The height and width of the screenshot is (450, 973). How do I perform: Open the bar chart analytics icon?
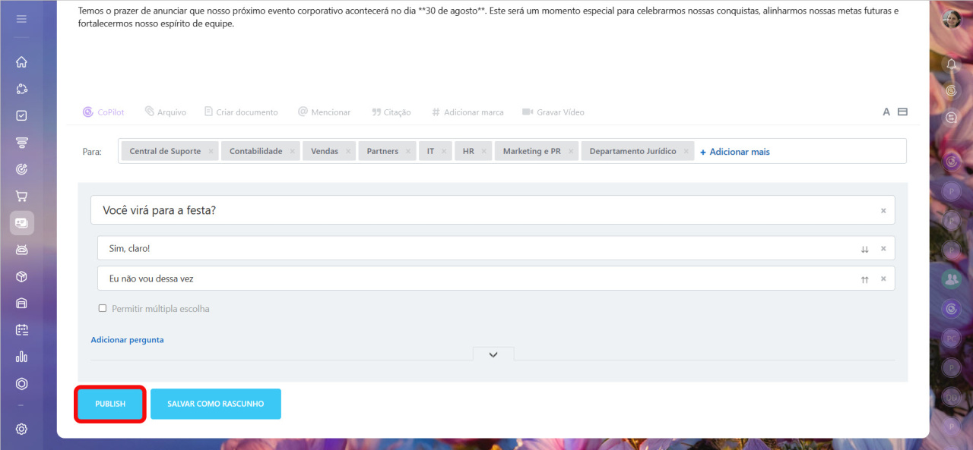[x=21, y=357]
